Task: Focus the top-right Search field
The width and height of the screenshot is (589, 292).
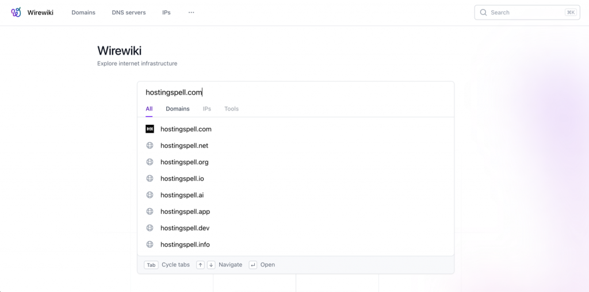Action: 527,13
